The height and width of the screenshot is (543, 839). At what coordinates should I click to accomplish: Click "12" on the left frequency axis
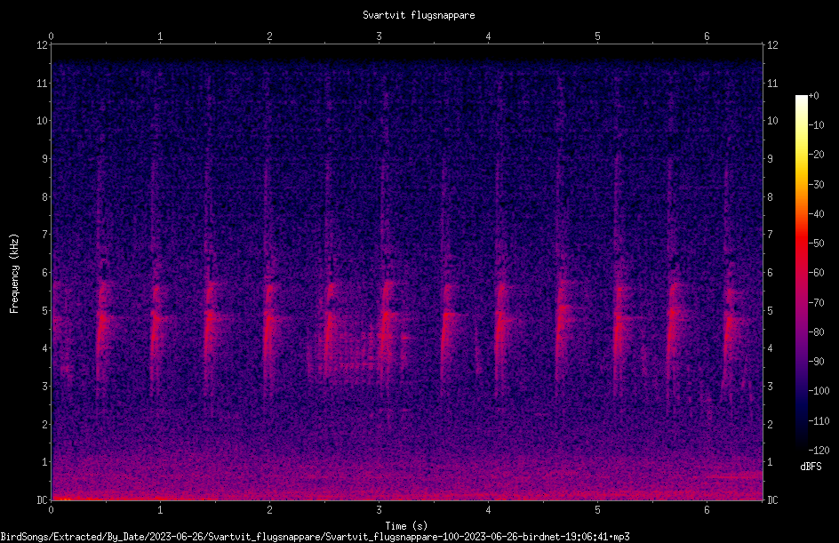(x=42, y=45)
